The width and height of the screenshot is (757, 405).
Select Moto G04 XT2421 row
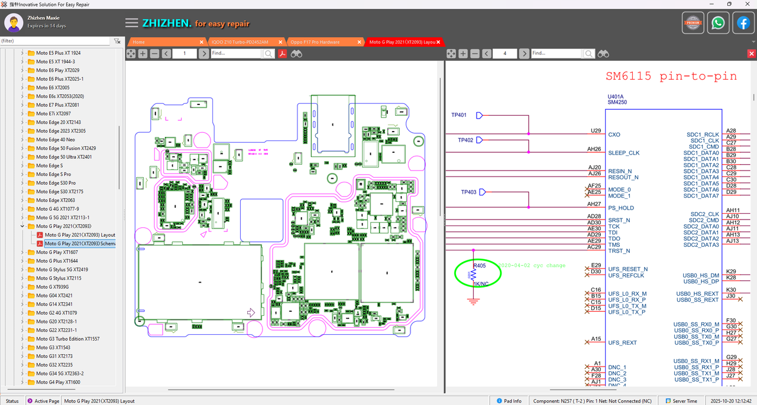pyautogui.click(x=54, y=296)
